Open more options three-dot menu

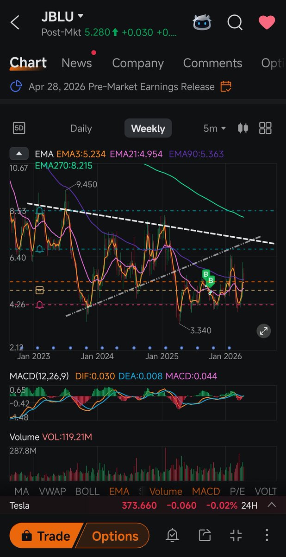[x=267, y=536]
